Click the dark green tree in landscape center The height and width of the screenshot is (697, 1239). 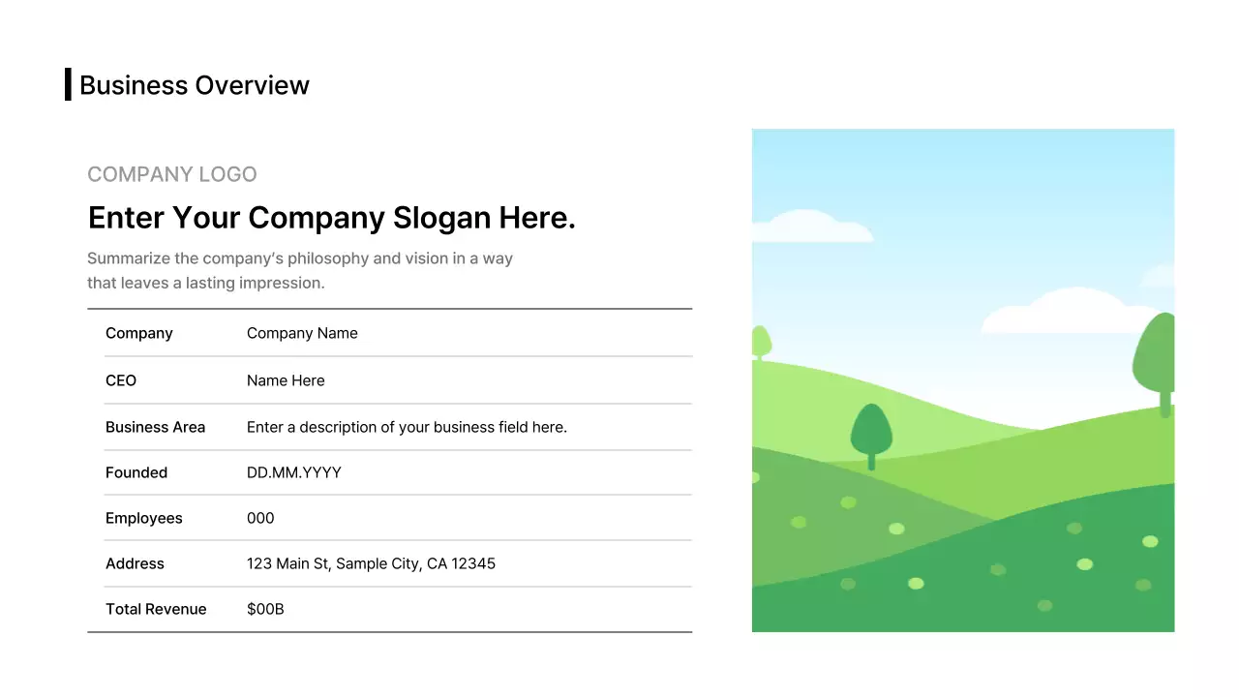871,432
